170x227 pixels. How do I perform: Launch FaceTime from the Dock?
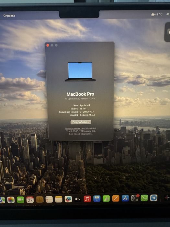pyautogui.click(x=20, y=200)
